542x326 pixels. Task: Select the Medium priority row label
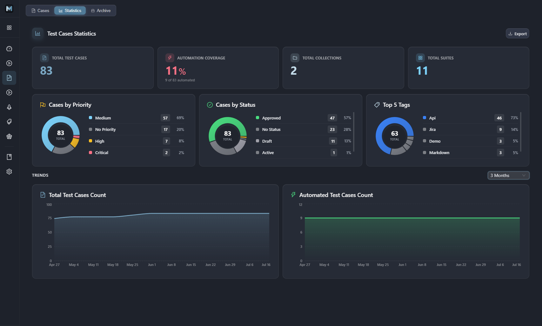pos(103,118)
